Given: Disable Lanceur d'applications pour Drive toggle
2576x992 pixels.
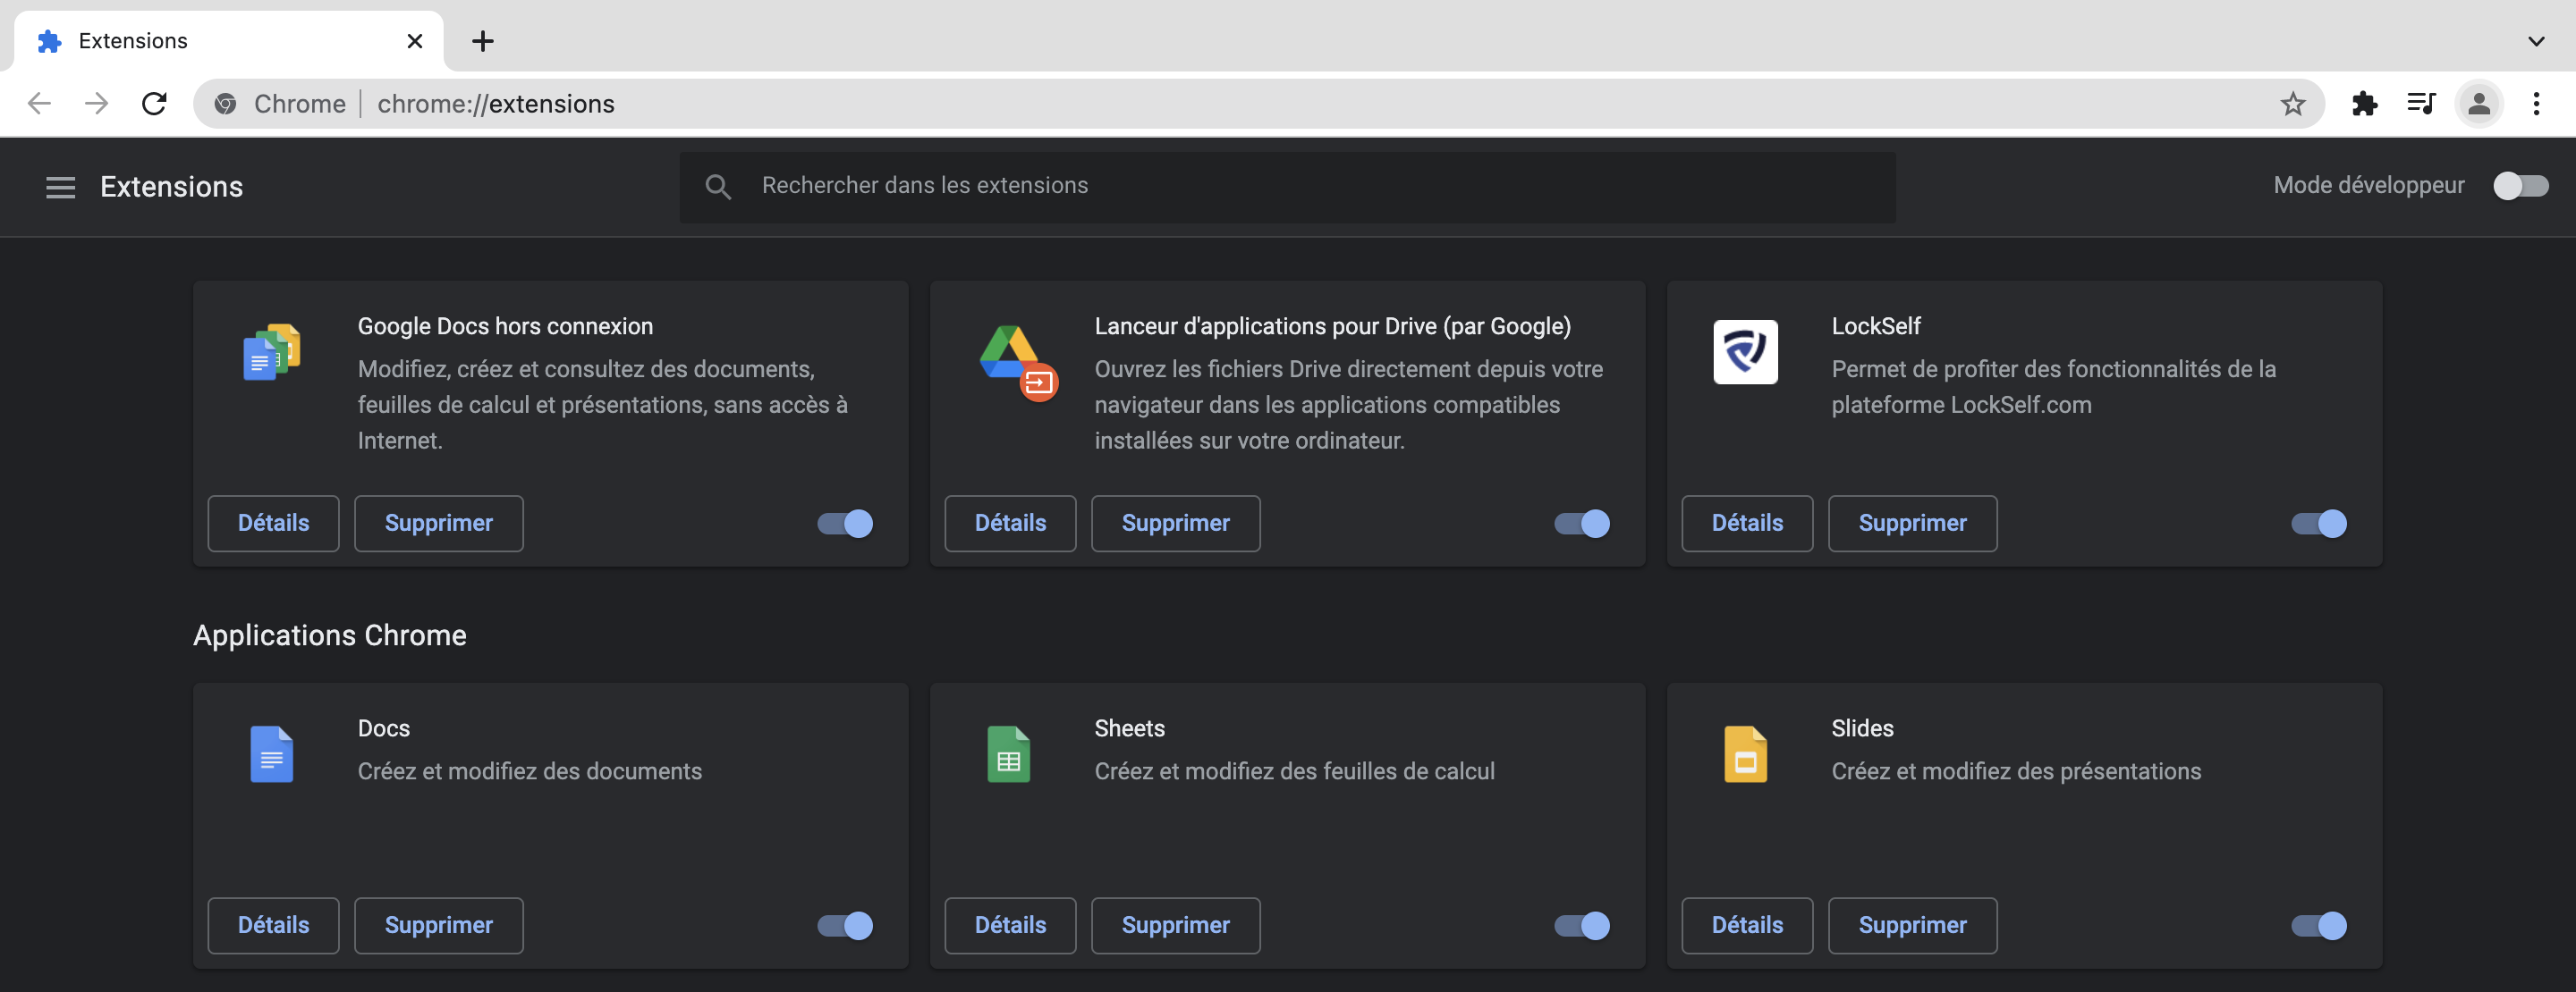Looking at the screenshot, I should (1582, 524).
